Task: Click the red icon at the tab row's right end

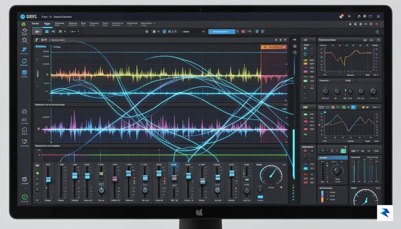Action: [377, 24]
